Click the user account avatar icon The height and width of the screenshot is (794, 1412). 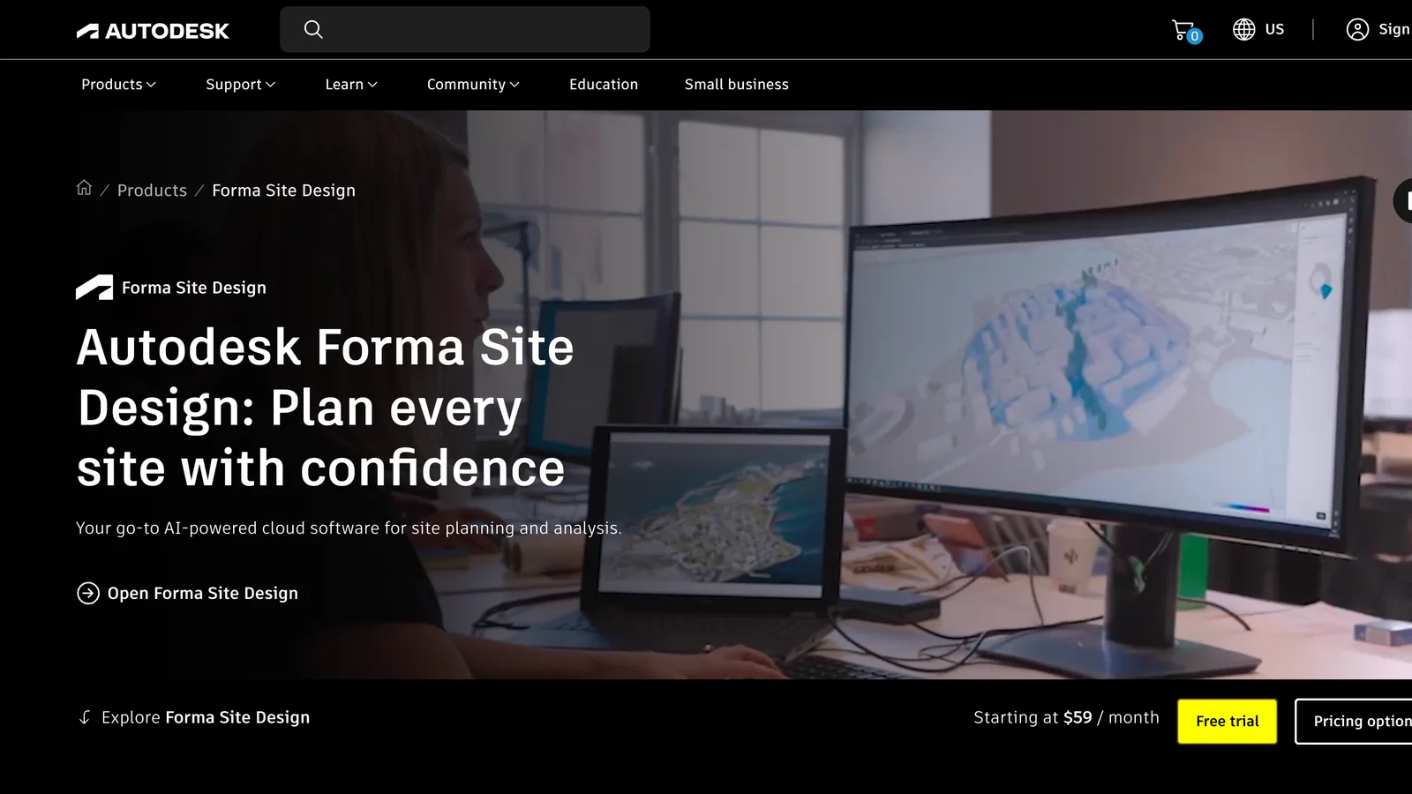[1357, 29]
